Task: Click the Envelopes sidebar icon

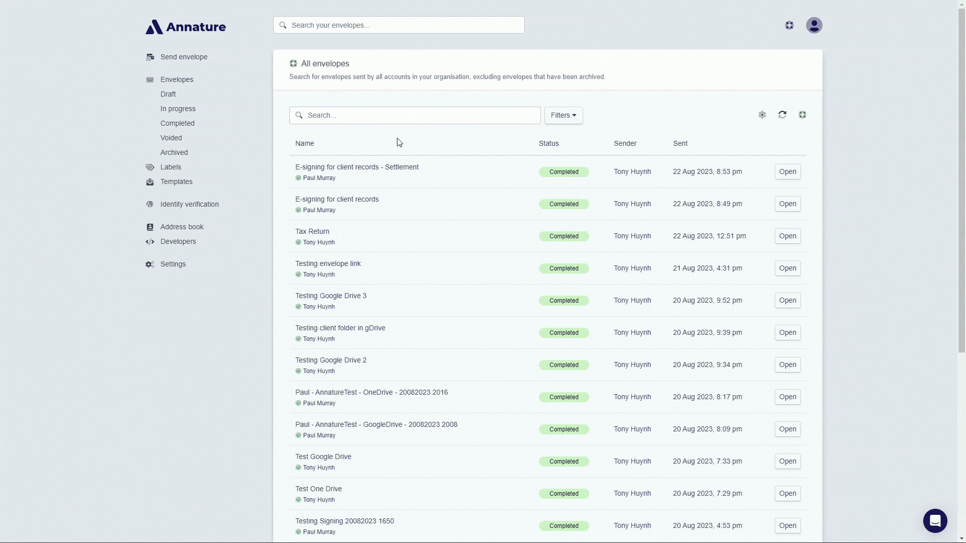Action: [x=150, y=80]
